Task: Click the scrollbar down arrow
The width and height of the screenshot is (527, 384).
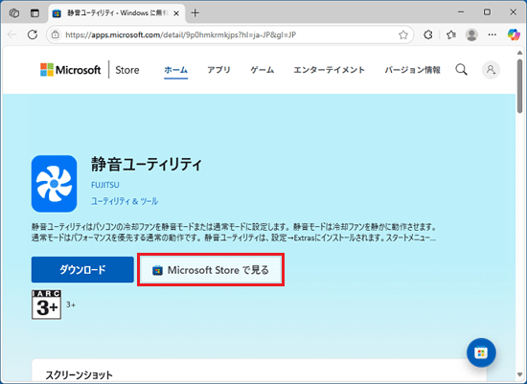Action: point(519,375)
